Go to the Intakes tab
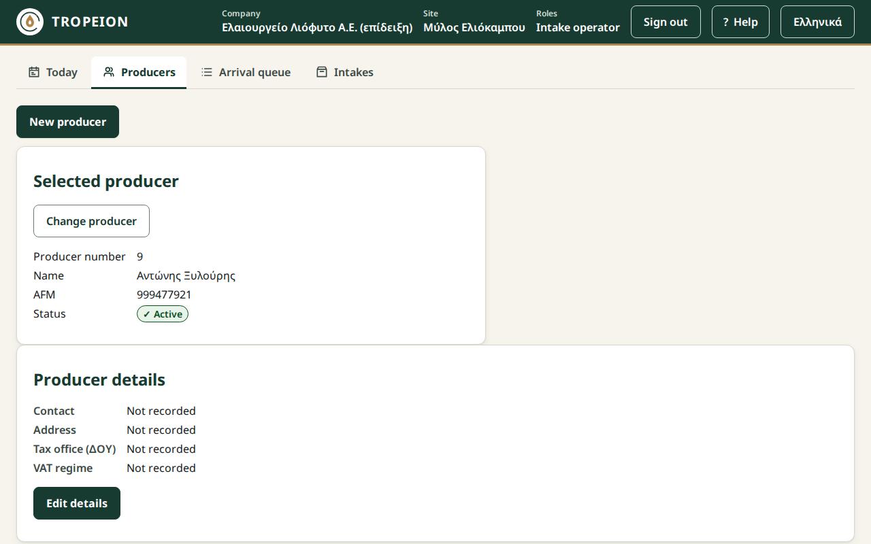 click(345, 72)
